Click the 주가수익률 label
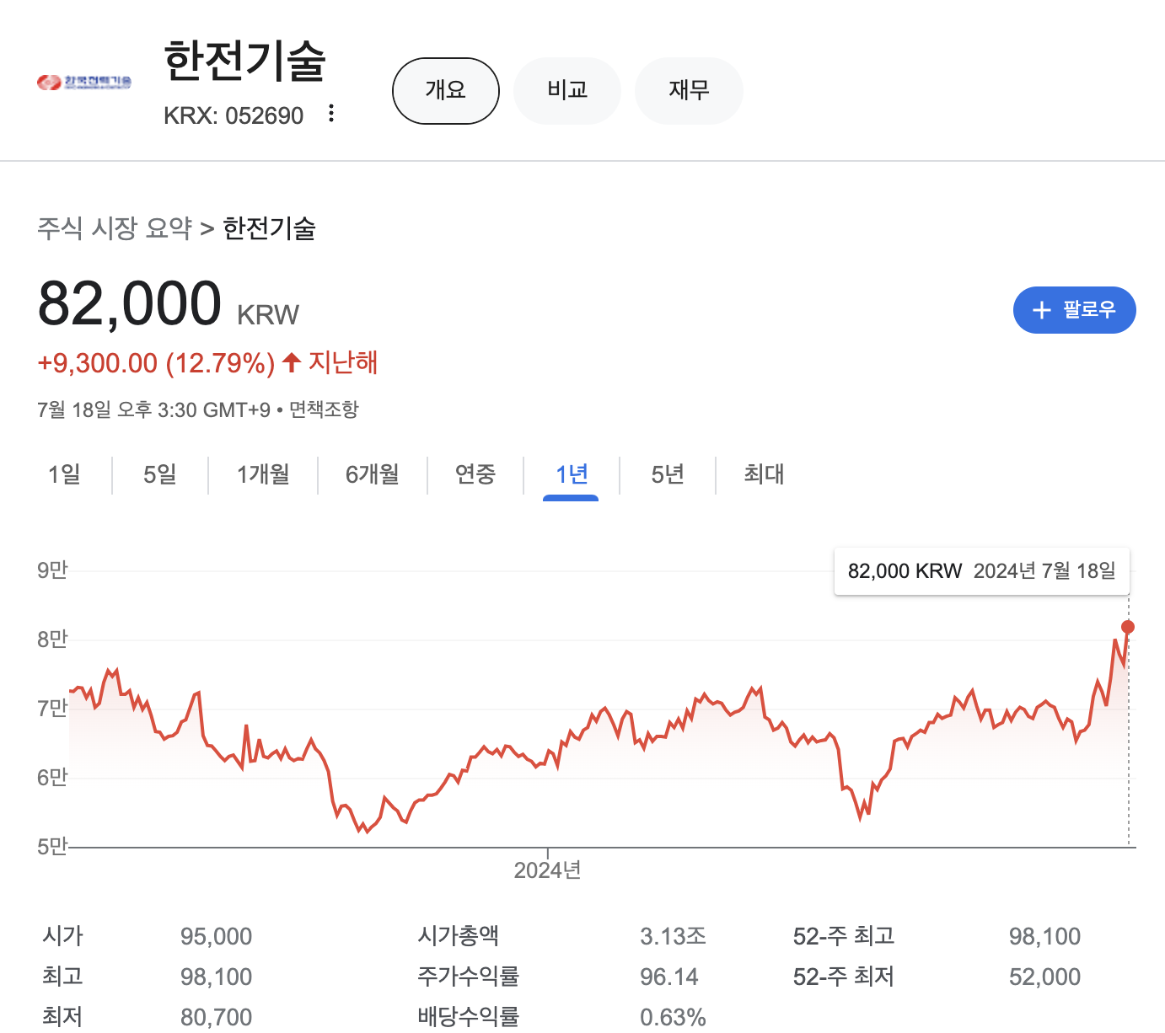1165x1033 pixels. point(468,977)
